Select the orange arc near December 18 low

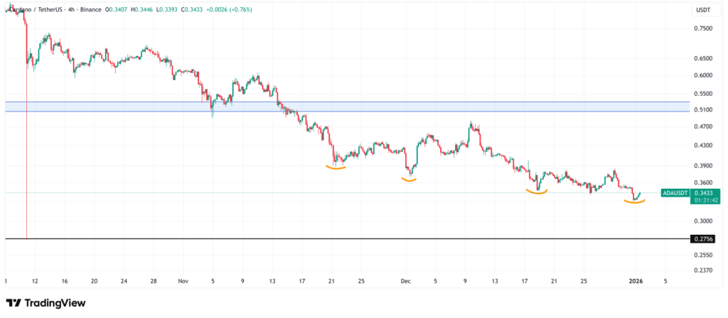coord(537,192)
